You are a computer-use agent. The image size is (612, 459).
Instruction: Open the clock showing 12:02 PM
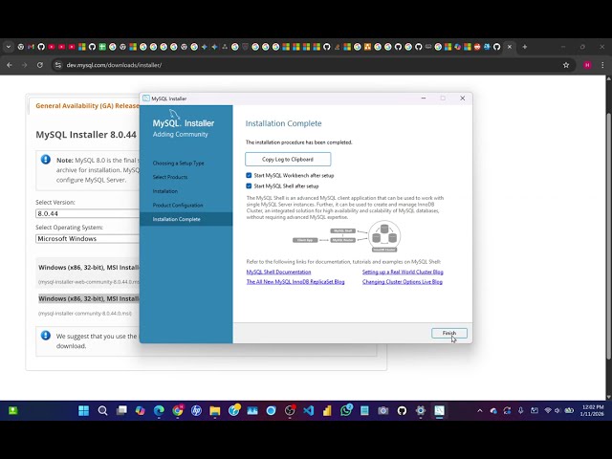tap(593, 410)
